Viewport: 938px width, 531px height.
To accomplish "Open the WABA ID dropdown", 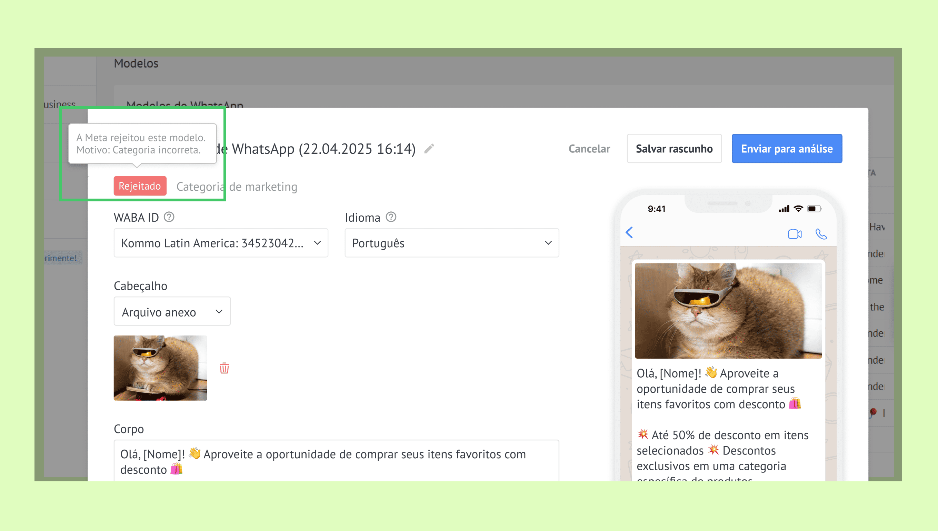I will (x=221, y=243).
